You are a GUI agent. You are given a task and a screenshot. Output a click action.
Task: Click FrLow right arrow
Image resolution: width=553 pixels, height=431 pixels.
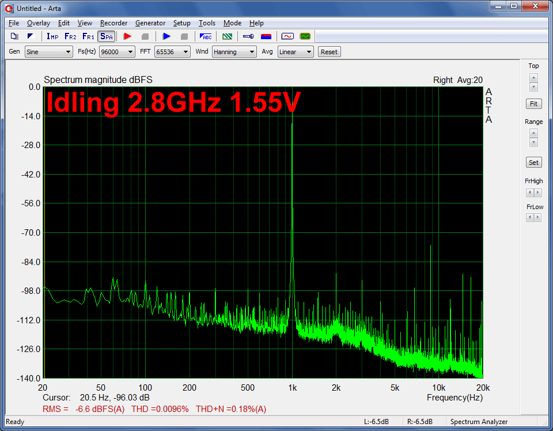(x=538, y=218)
